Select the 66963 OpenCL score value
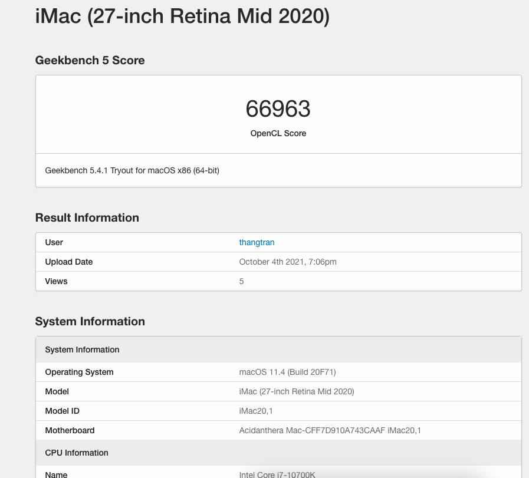This screenshot has height=478, width=529. tap(278, 108)
